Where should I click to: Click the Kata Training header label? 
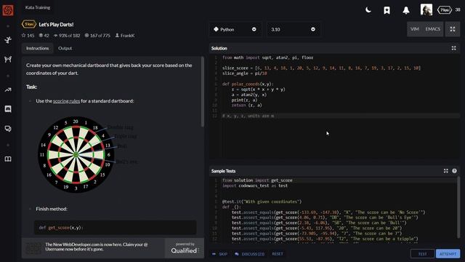38,7
